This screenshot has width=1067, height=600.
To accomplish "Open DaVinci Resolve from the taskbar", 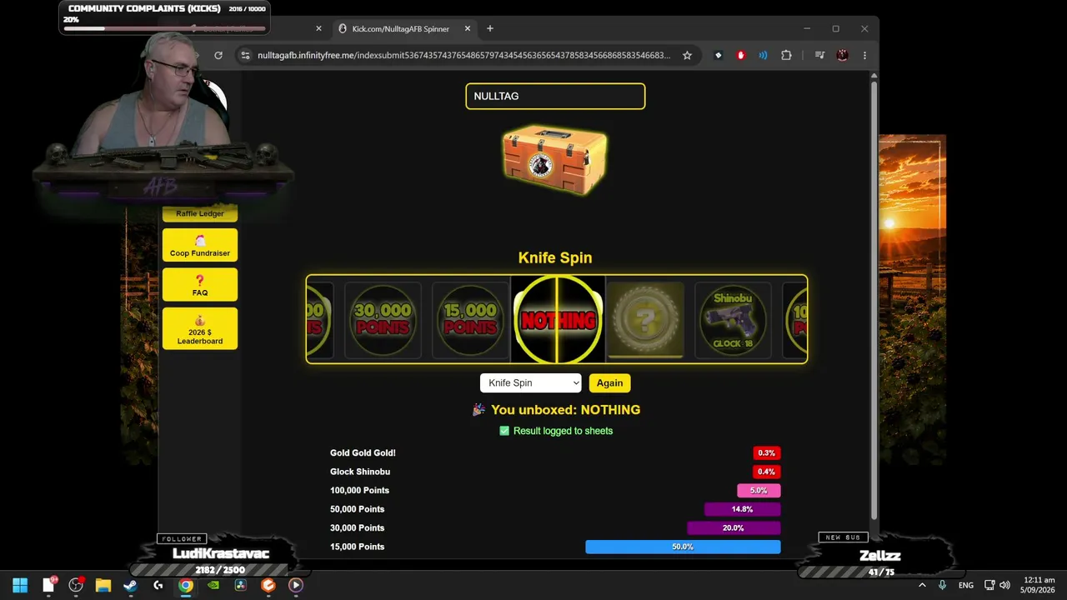I will (x=241, y=585).
